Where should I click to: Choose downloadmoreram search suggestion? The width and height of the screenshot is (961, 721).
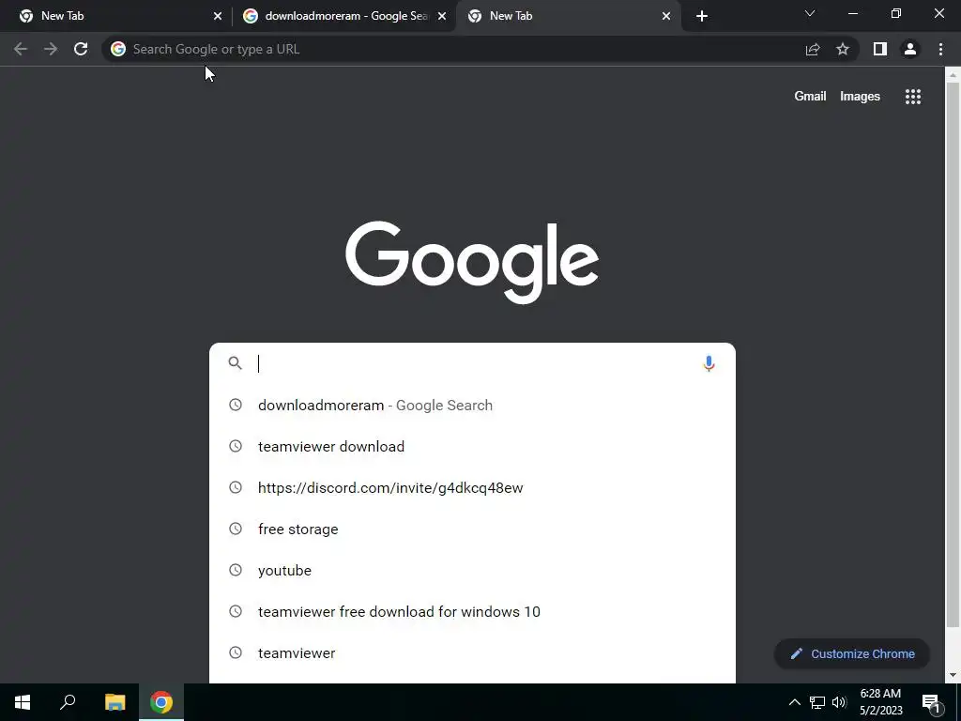(x=472, y=406)
